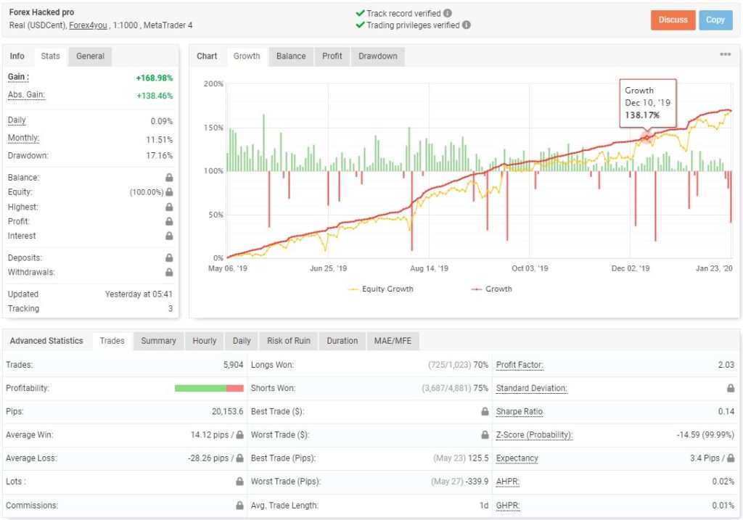
Task: Click the lock icon for Standard Deviation
Action: [x=731, y=388]
